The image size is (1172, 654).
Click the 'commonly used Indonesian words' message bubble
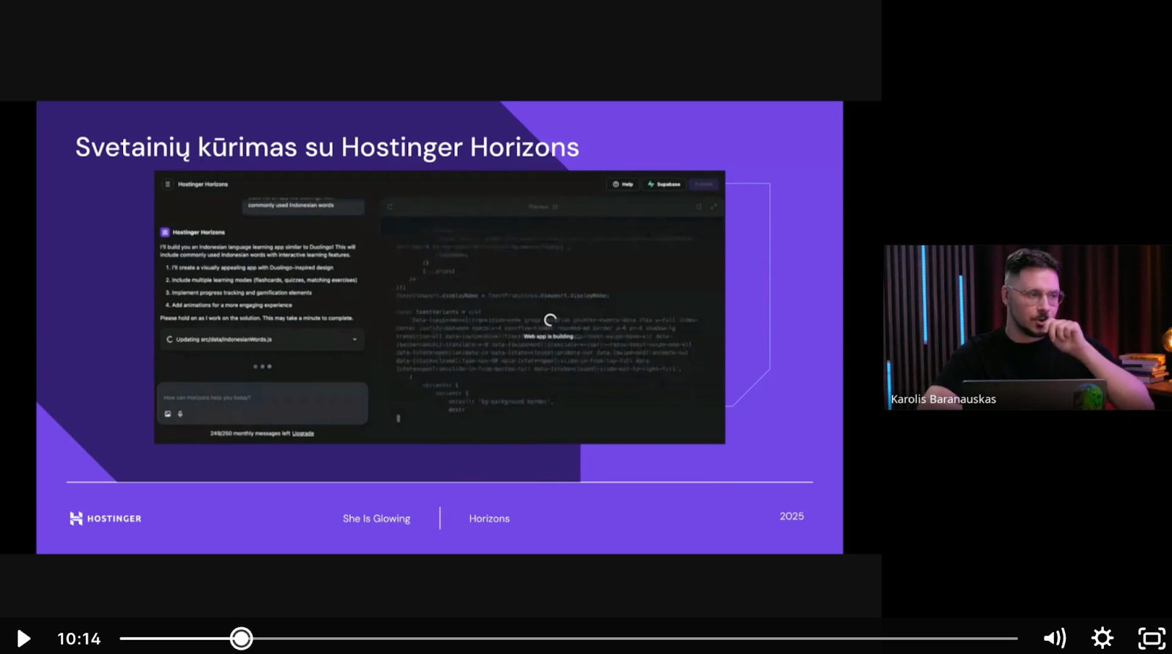[303, 205]
